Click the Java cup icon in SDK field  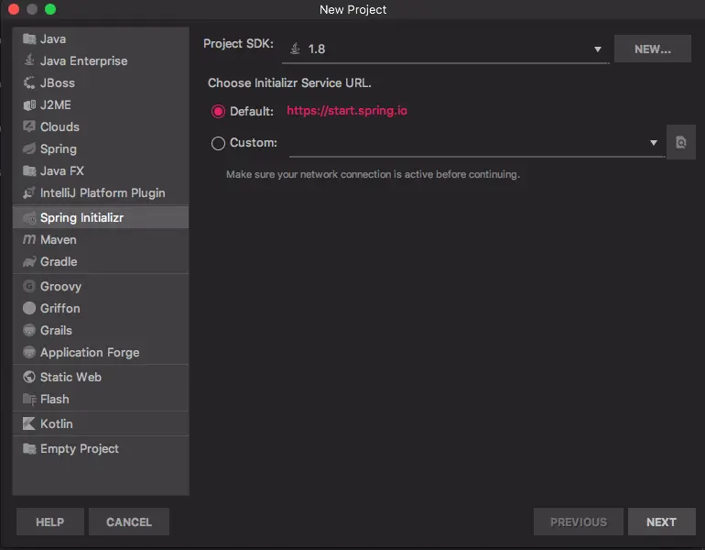click(x=295, y=49)
